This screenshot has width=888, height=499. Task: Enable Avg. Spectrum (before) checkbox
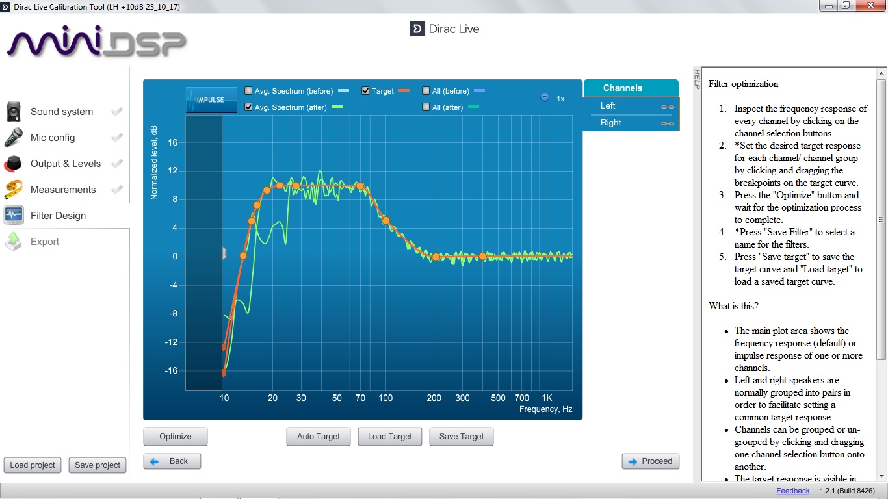click(x=248, y=91)
